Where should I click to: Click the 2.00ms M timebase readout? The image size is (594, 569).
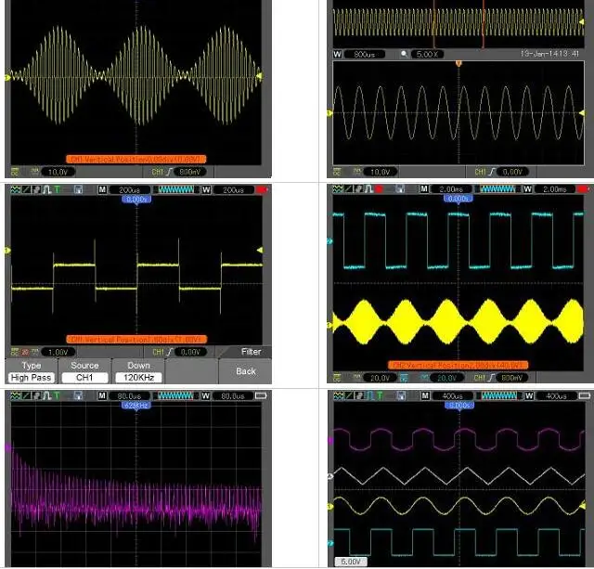[x=451, y=188]
